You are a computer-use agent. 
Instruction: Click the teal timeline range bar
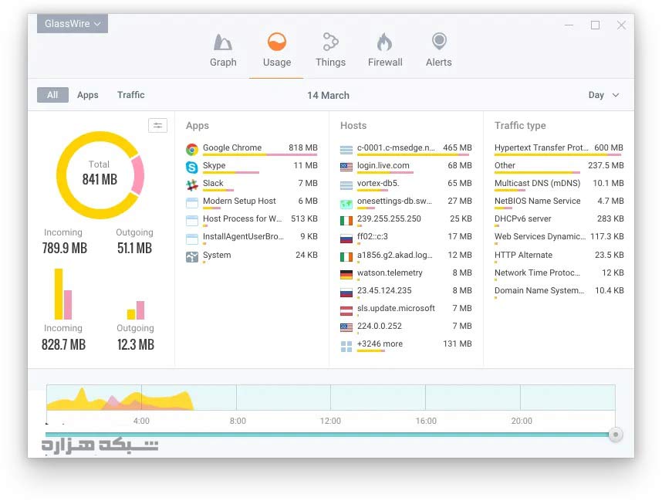327,435
